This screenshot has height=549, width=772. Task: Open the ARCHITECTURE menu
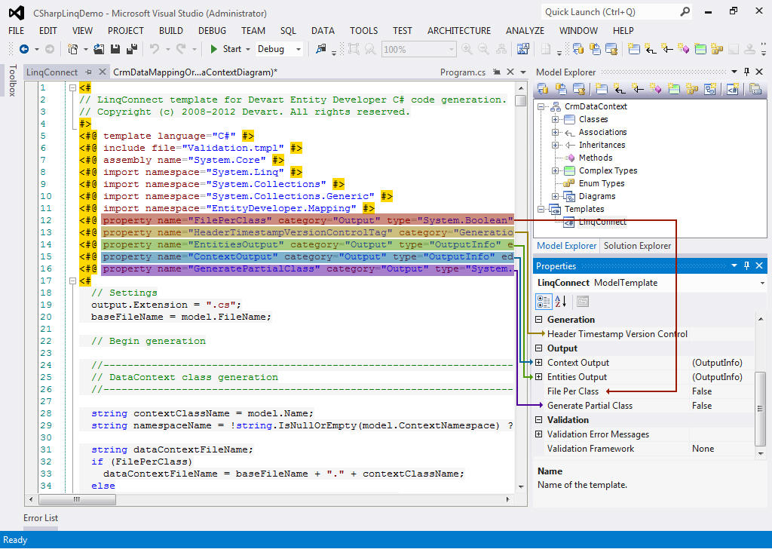tap(458, 31)
